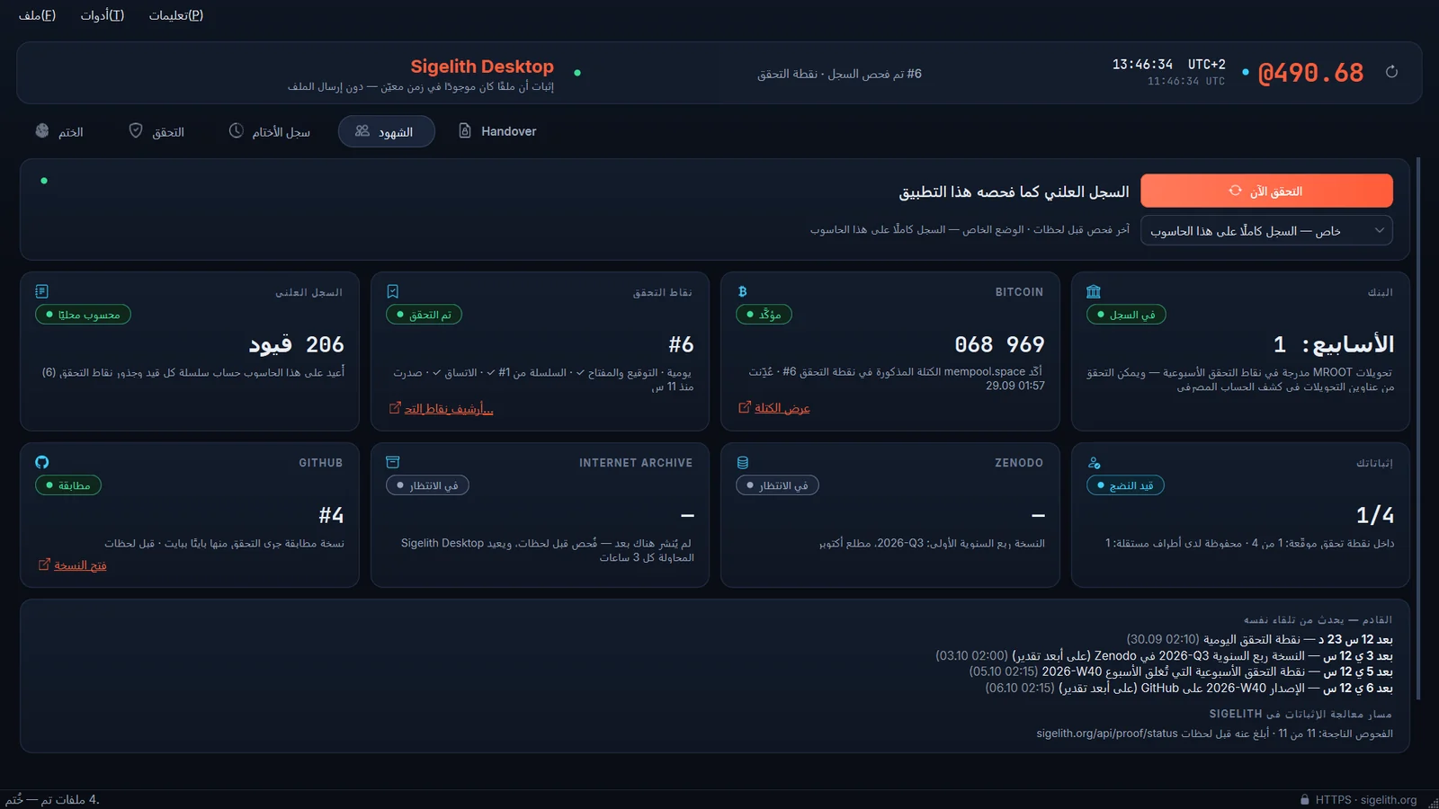1439x809 pixels.
Task: Click the daily checkpoint (30.09 02:10) line
Action: (x=1259, y=639)
